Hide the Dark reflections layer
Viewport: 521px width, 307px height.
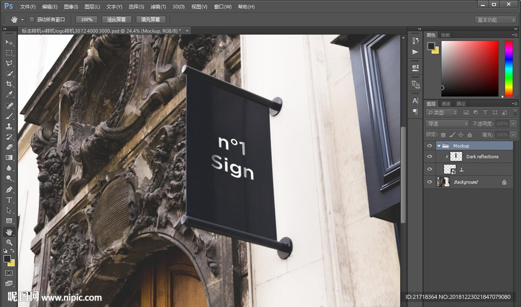[429, 157]
